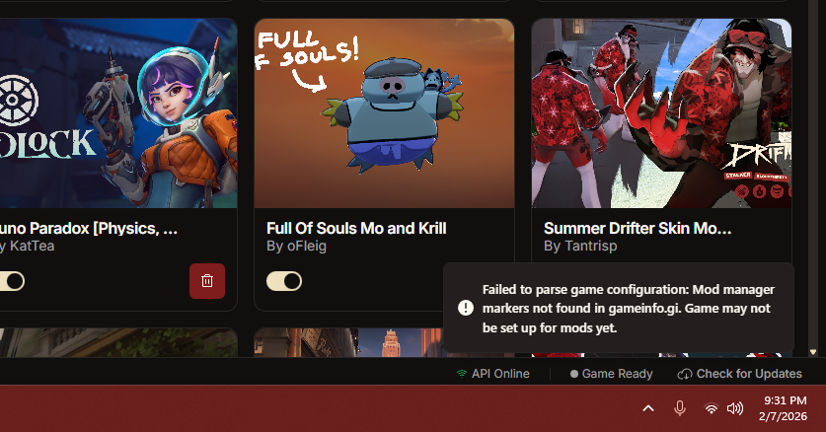Toggle the Full Of Souls Mo and Krill mod

point(284,281)
